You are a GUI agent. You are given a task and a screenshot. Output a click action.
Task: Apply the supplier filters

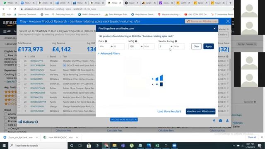209,46
